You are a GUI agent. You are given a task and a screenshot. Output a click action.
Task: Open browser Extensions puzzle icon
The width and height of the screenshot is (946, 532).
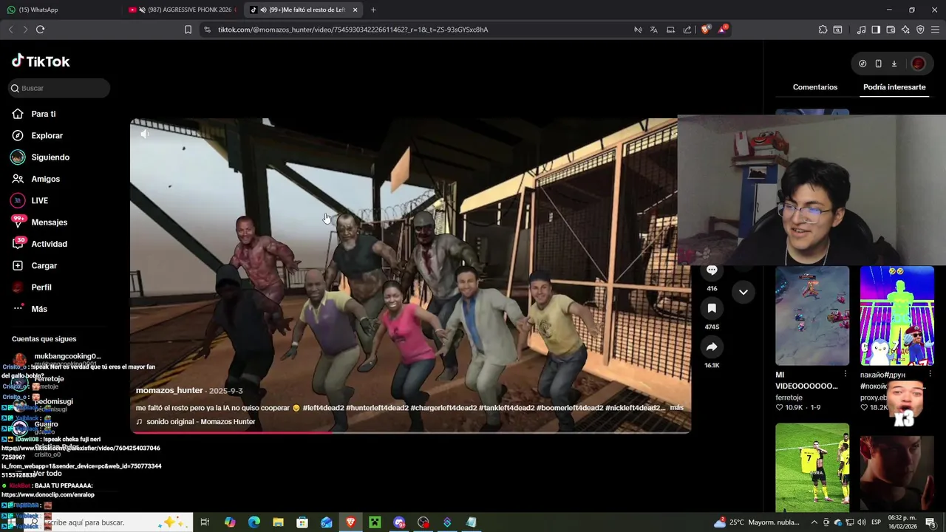click(x=823, y=30)
